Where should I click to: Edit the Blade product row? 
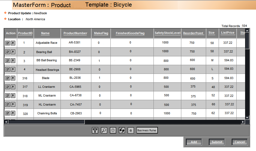pyautogui.click(x=8, y=78)
